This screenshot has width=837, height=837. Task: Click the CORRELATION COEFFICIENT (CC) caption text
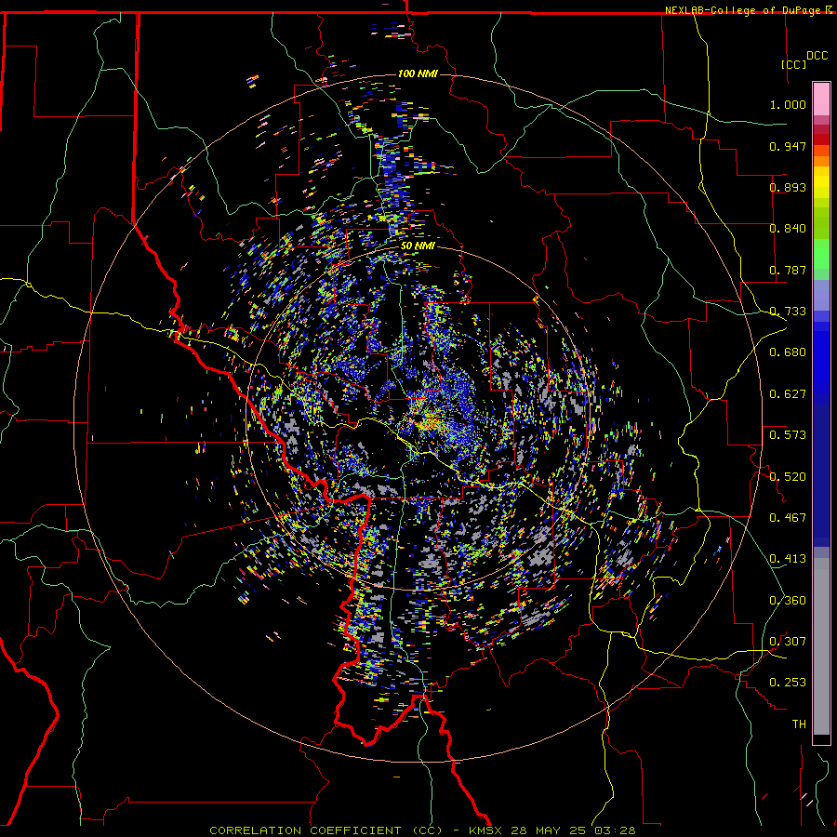pos(325,830)
